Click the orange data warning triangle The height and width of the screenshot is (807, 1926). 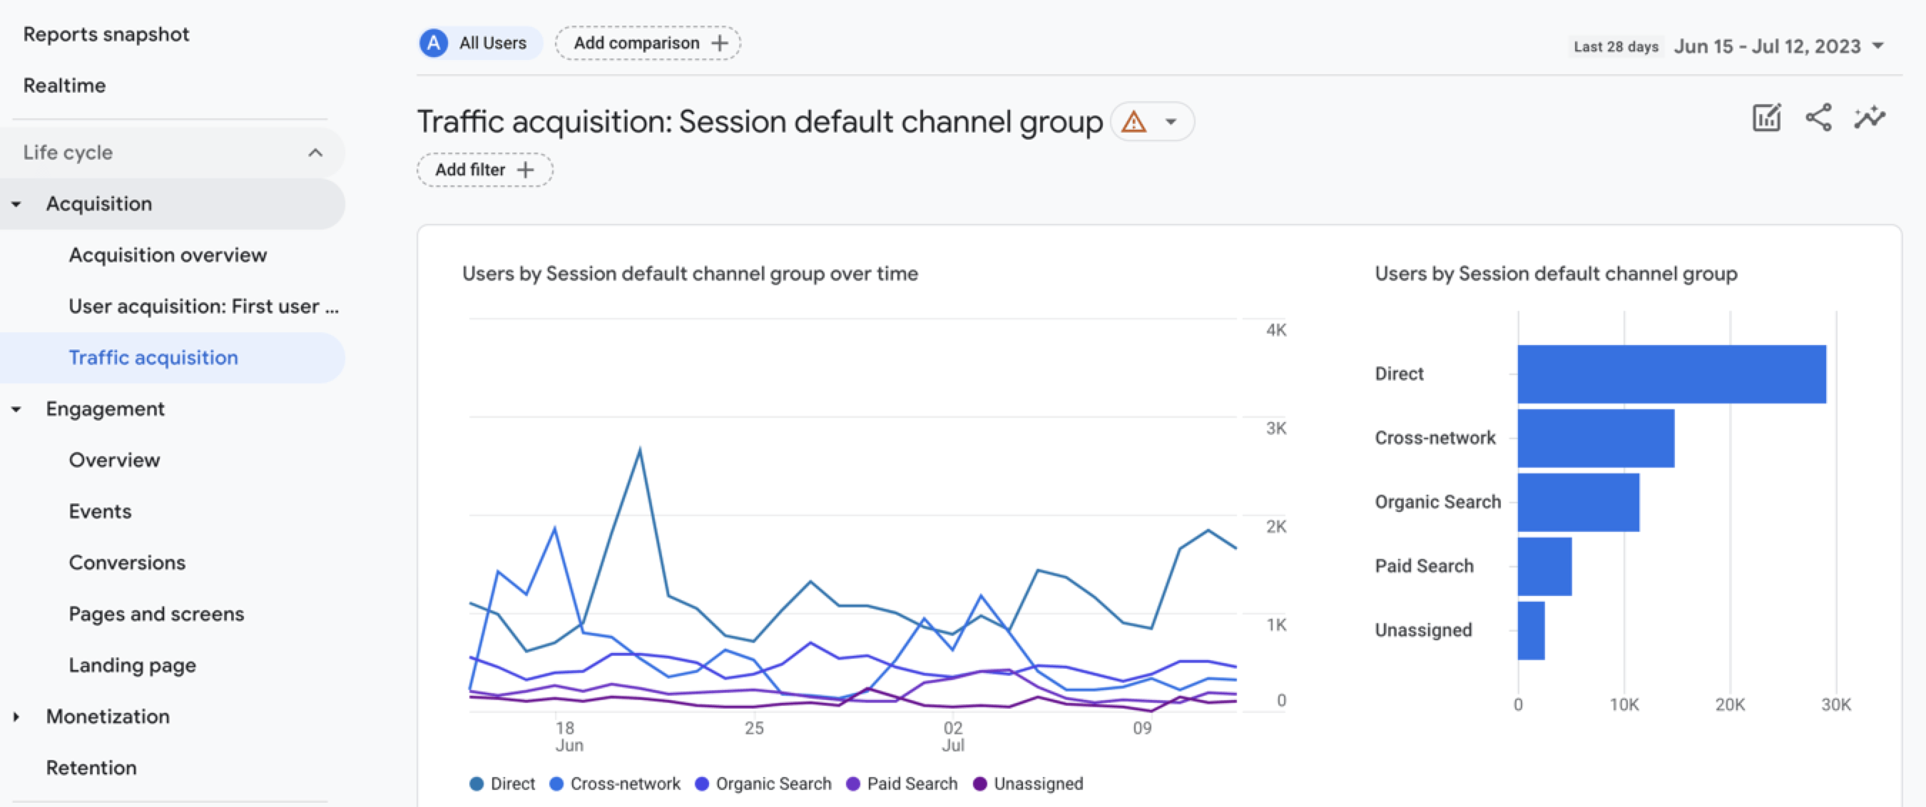(1133, 122)
